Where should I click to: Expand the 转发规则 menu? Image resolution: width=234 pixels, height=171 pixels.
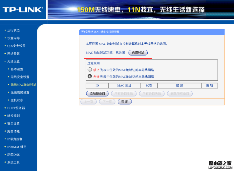coord(13,116)
